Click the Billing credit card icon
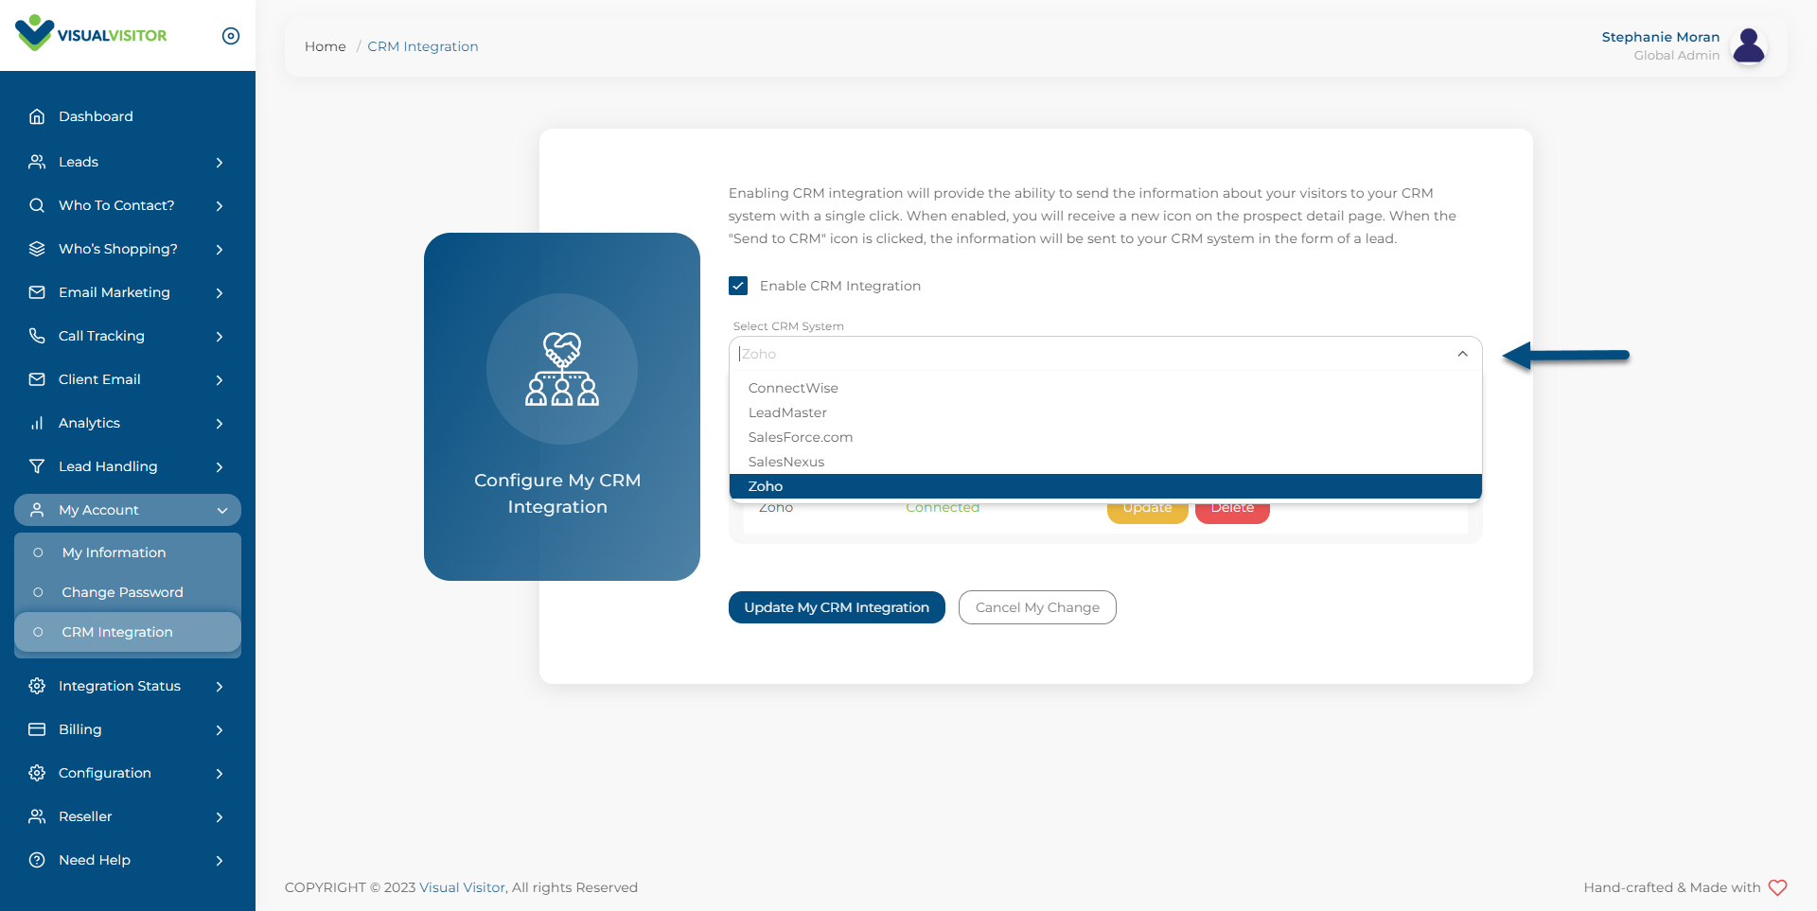1817x911 pixels. (37, 729)
